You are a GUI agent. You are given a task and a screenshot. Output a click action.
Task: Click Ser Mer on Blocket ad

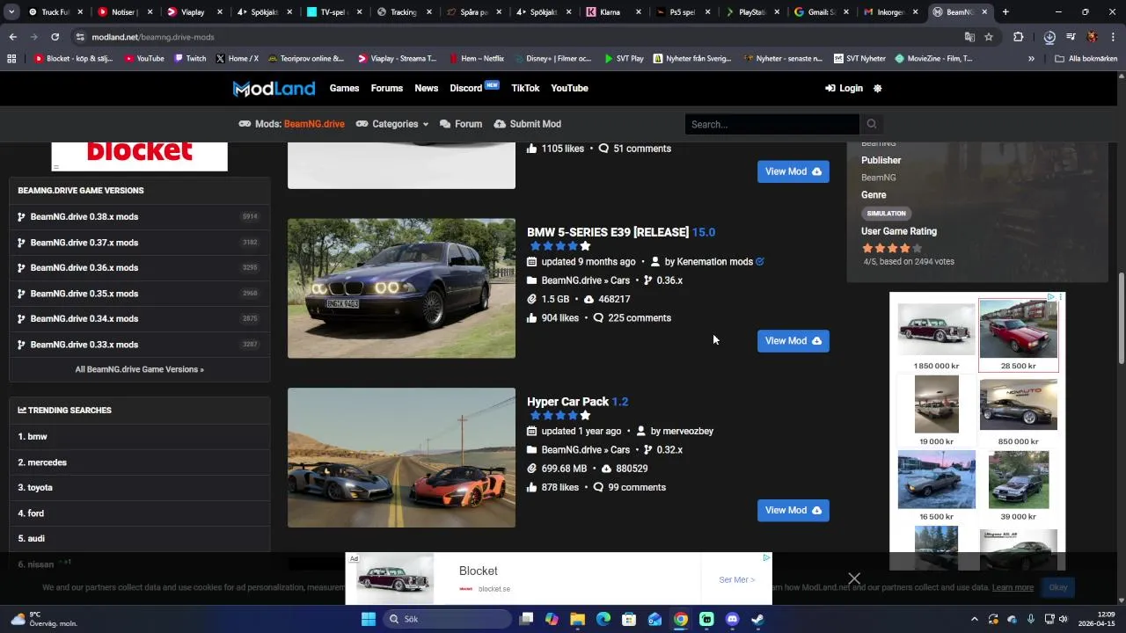pyautogui.click(x=736, y=580)
